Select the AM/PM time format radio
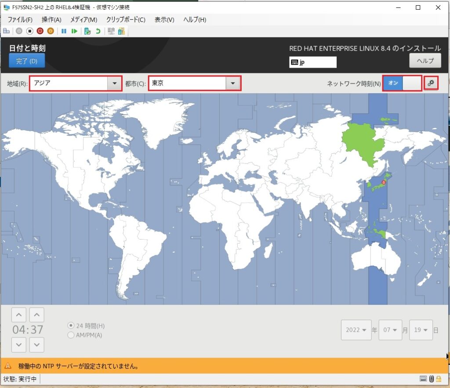The width and height of the screenshot is (450, 388). (x=71, y=335)
